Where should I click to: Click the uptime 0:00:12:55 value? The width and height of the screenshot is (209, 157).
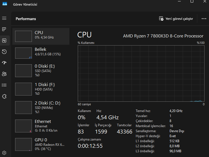(x=90, y=146)
